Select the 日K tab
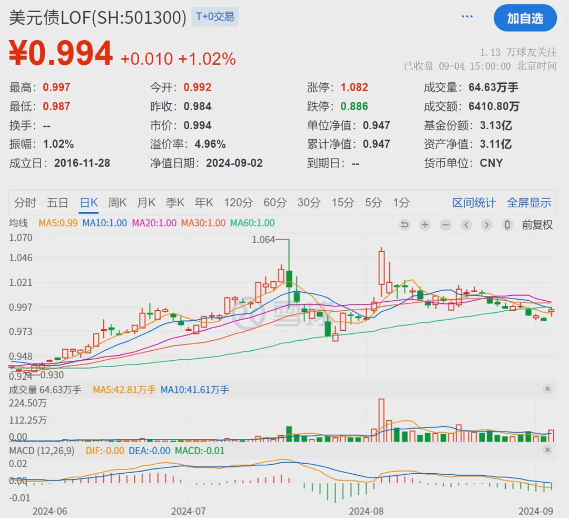This screenshot has width=569, height=518. (x=89, y=203)
